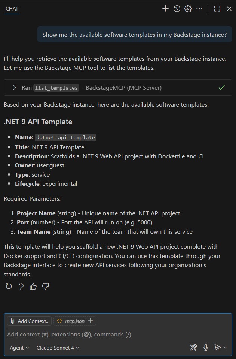Start voice input with microphone icon
Viewport: 236px width, 359px height.
[206, 347]
